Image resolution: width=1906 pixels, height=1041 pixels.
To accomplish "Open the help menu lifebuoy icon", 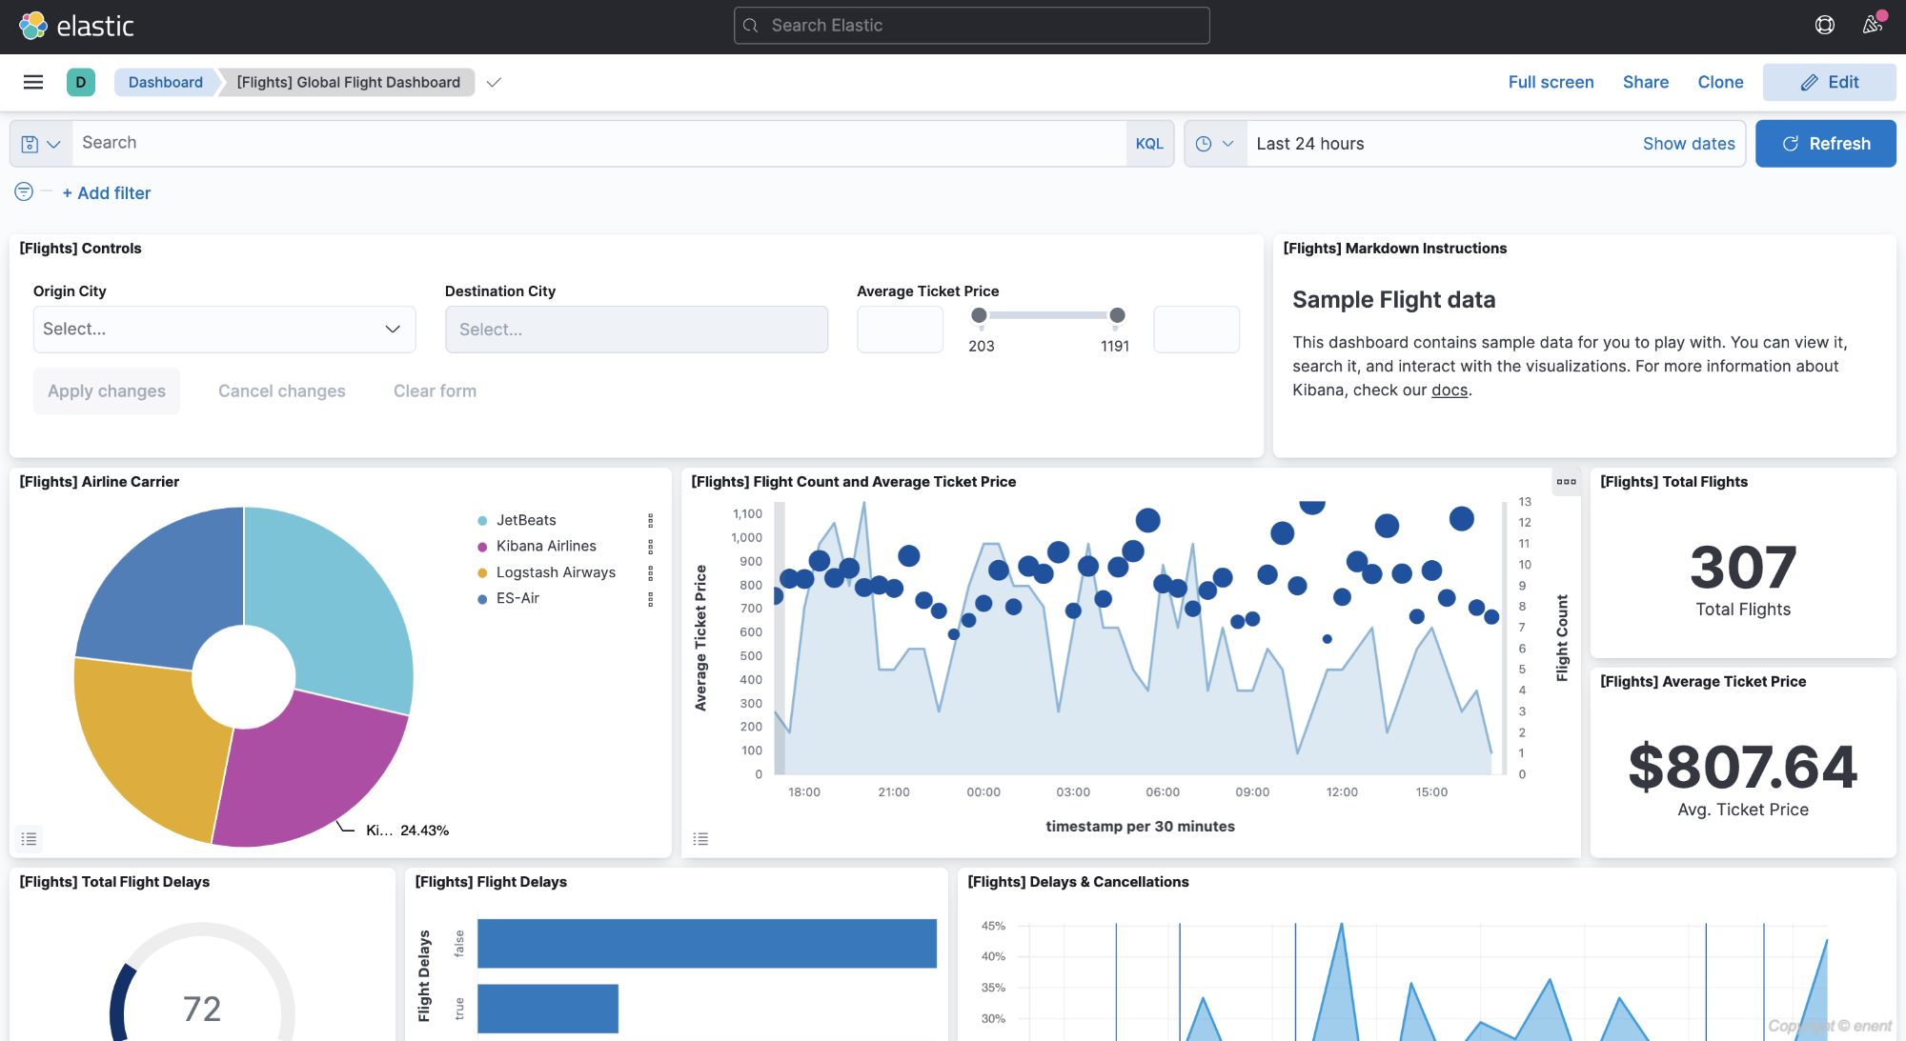I will tap(1824, 26).
